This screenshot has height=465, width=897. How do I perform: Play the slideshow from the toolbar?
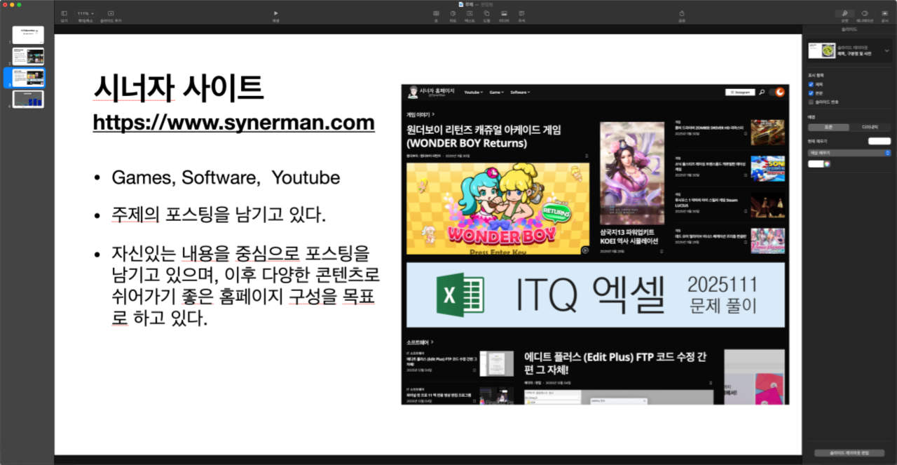276,13
